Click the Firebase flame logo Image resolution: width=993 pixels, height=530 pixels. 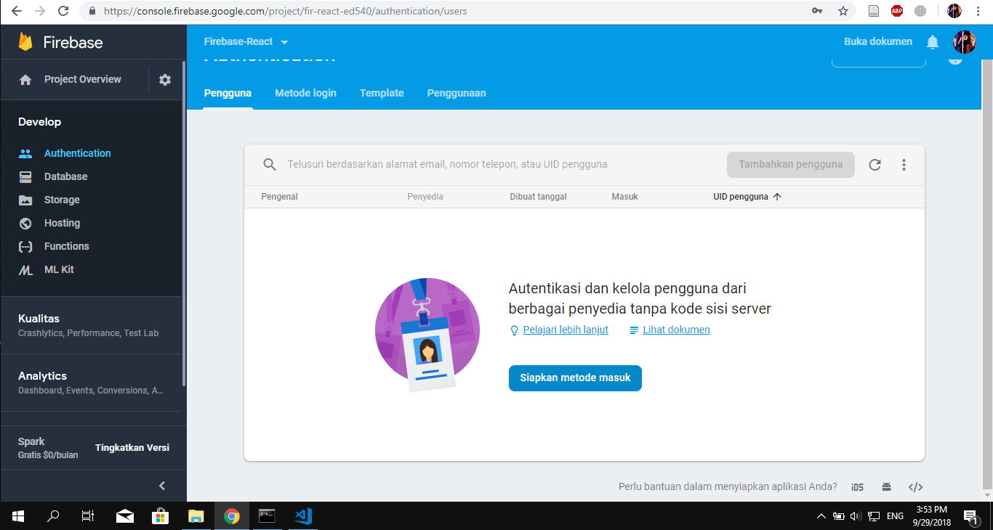[26, 42]
